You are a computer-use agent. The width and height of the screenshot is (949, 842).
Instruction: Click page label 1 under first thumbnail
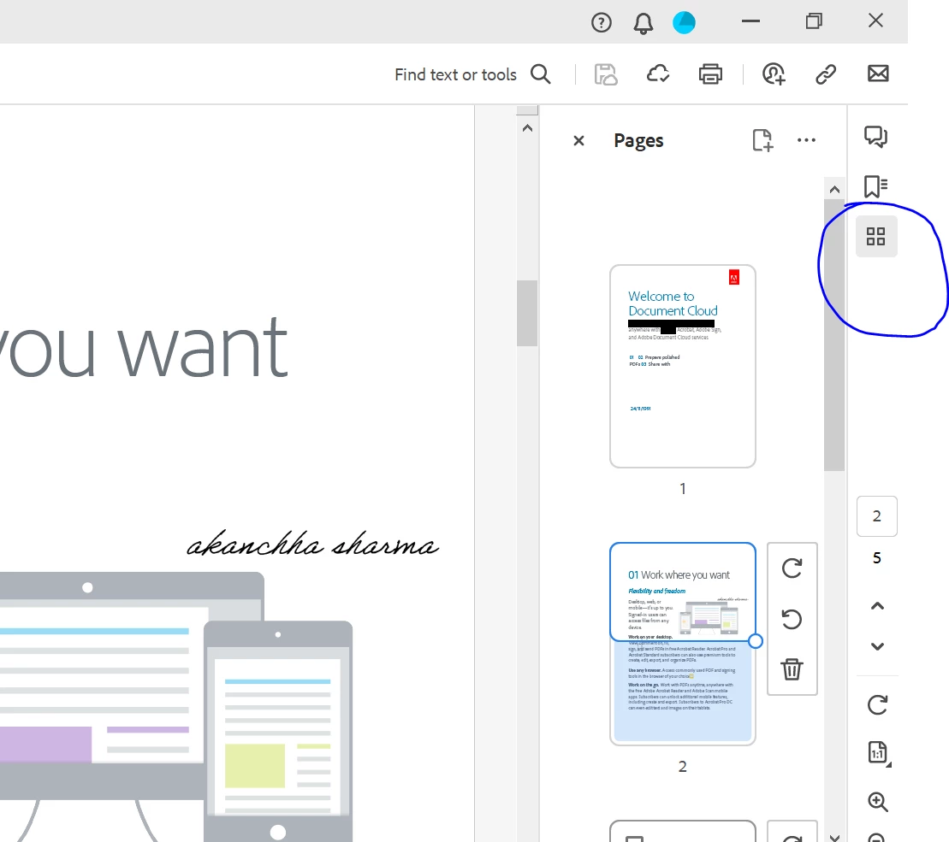pos(683,488)
